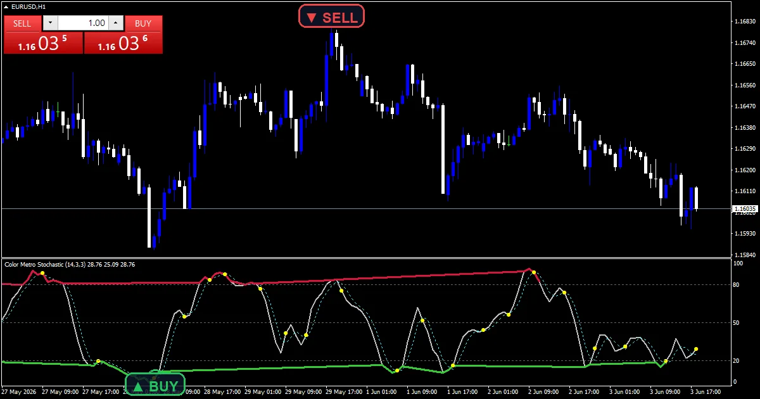Viewport: 760px width, 399px height.
Task: Click the 80 level on stochastic scale
Action: [x=737, y=284]
